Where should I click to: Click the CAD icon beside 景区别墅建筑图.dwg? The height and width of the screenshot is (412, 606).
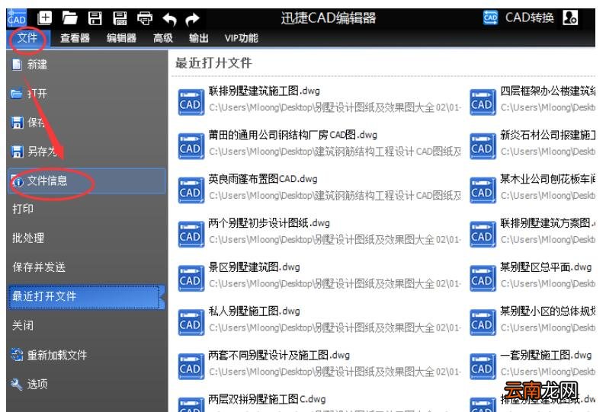(191, 279)
